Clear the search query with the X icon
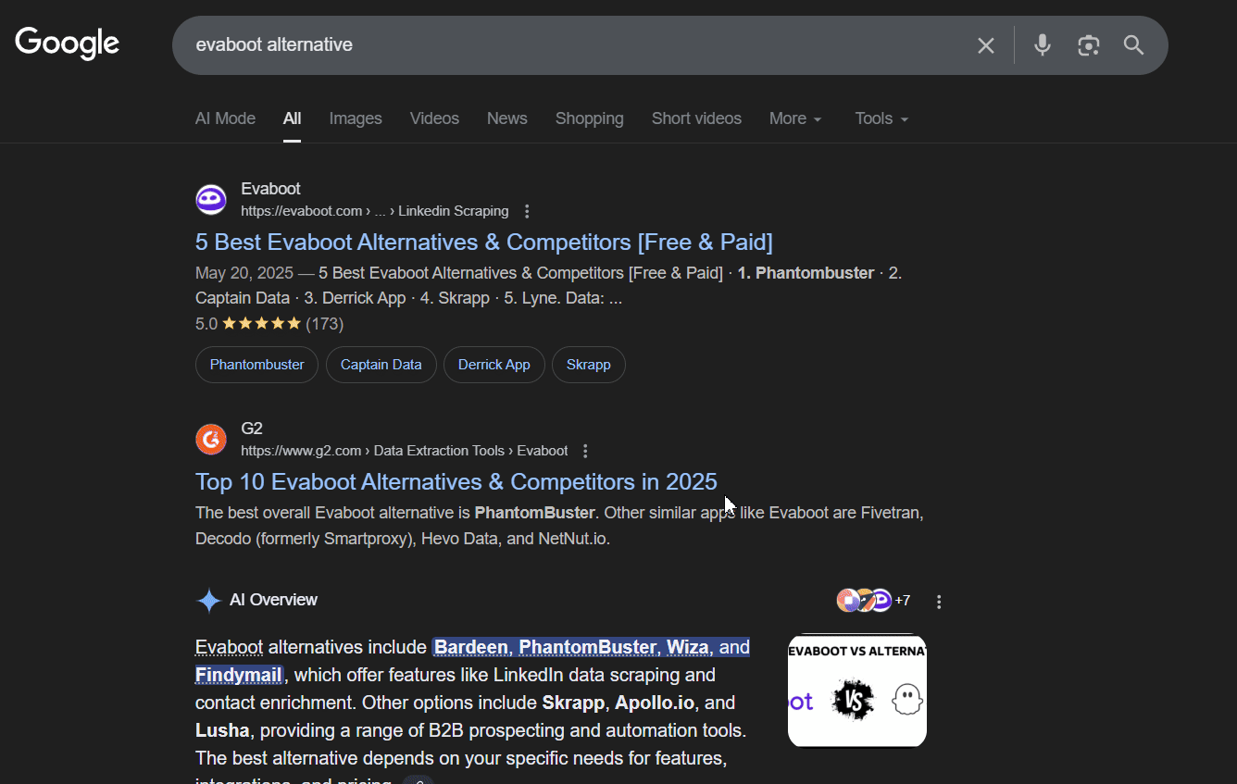Viewport: 1237px width, 784px height. (985, 44)
